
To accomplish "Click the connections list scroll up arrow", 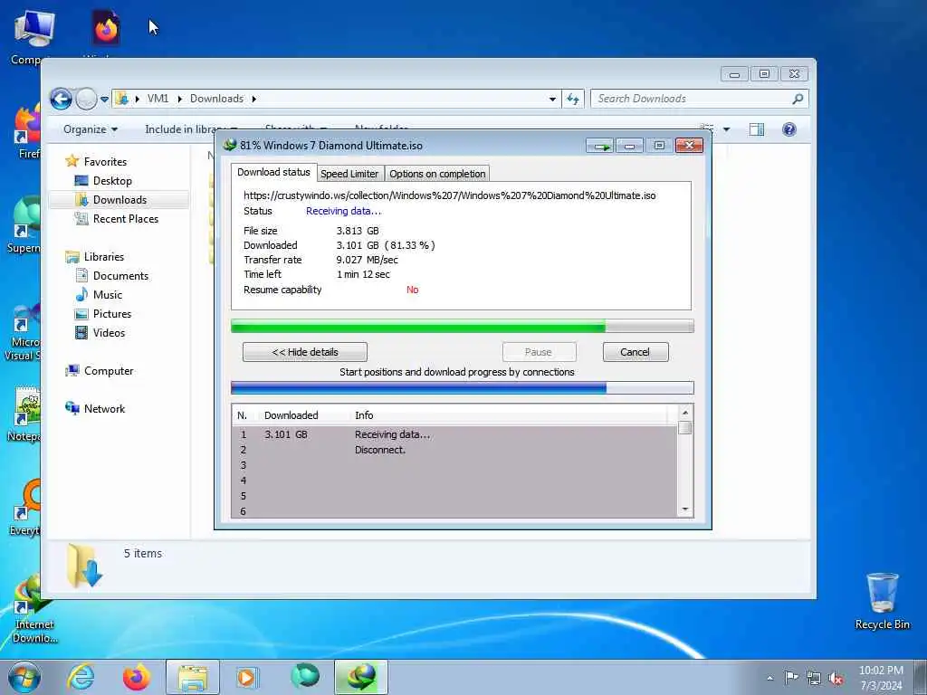I will pos(685,413).
